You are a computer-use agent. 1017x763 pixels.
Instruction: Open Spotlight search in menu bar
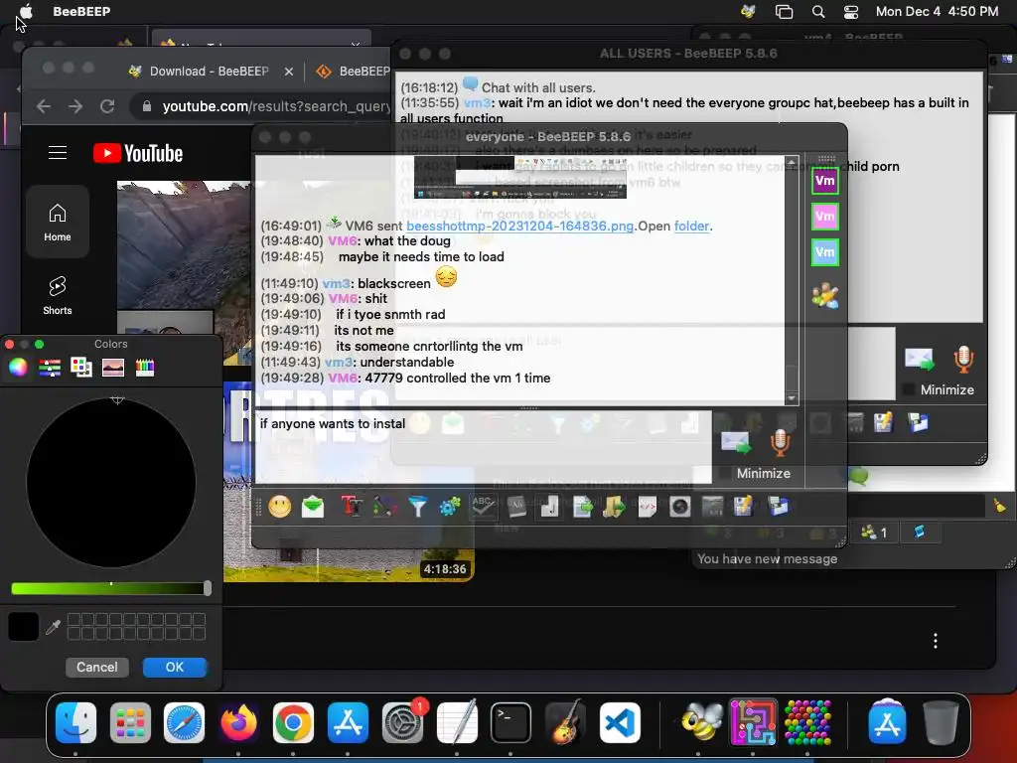[818, 11]
